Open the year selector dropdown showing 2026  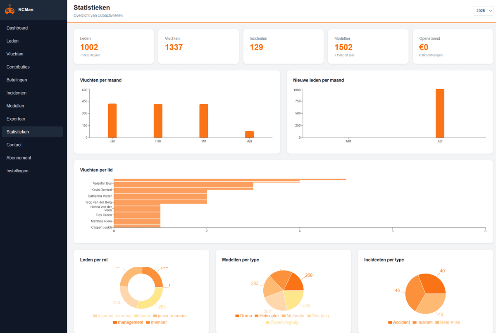[483, 10]
